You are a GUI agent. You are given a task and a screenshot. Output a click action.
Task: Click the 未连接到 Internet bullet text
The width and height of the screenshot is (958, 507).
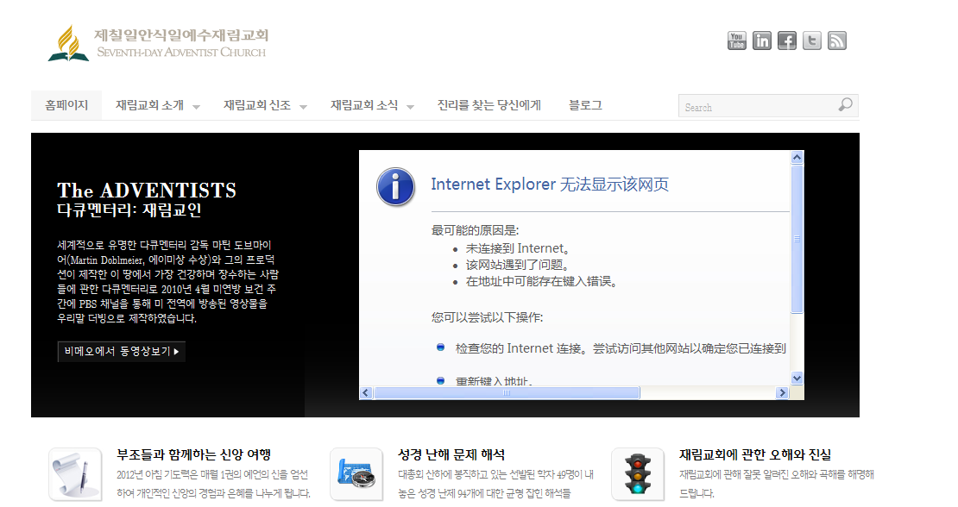(x=518, y=248)
